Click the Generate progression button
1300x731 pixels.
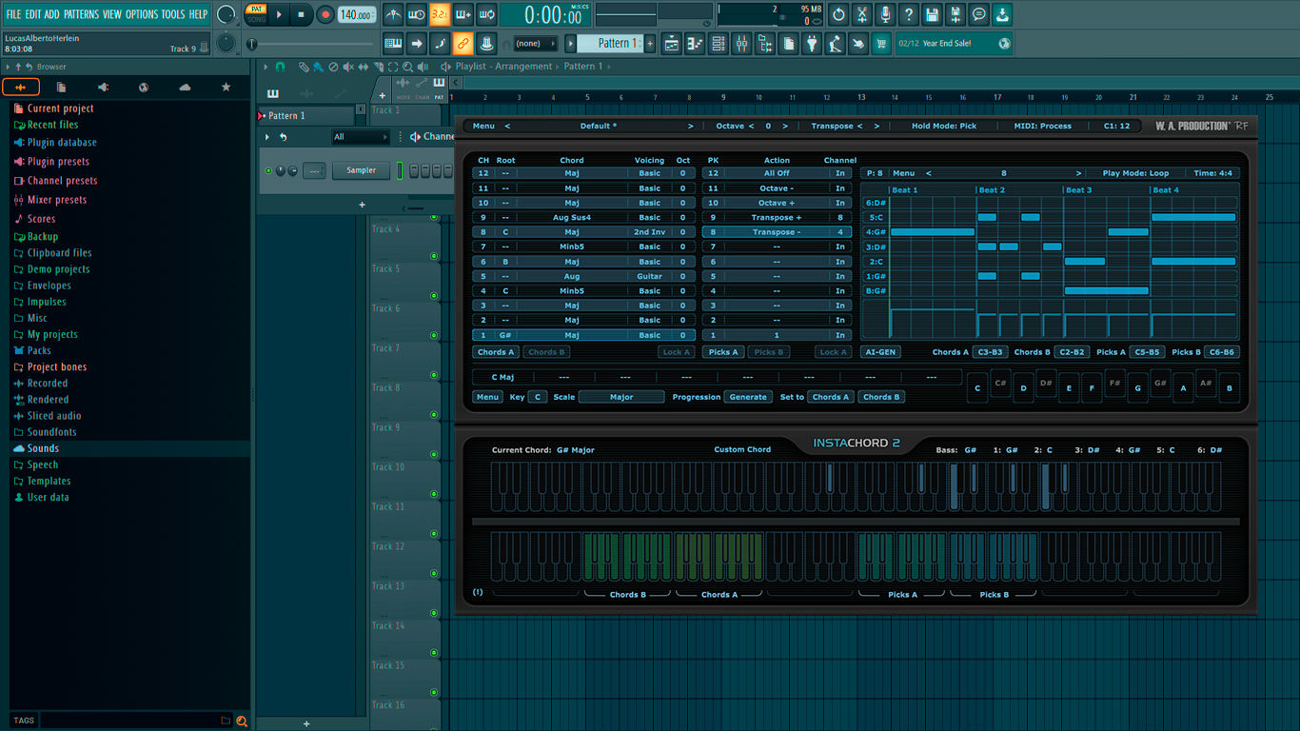[x=748, y=397]
